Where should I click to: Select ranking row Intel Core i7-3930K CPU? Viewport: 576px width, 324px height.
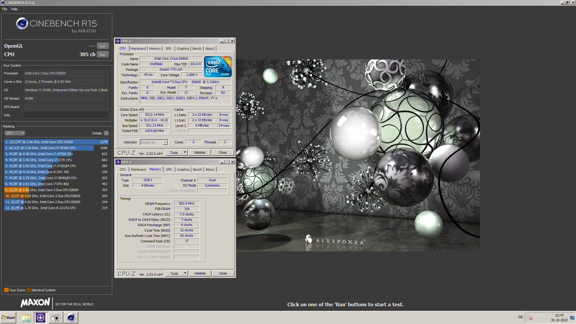pyautogui.click(x=56, y=148)
